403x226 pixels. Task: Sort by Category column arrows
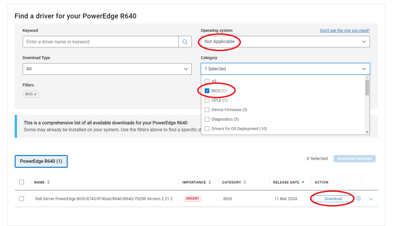[245, 182]
